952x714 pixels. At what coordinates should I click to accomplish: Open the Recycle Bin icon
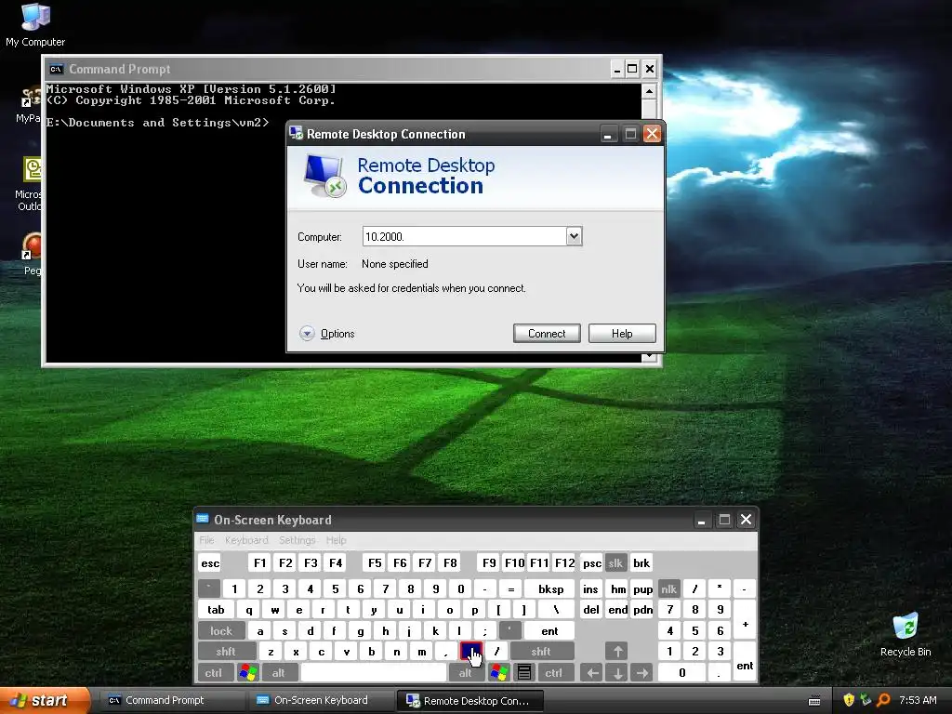coord(906,635)
